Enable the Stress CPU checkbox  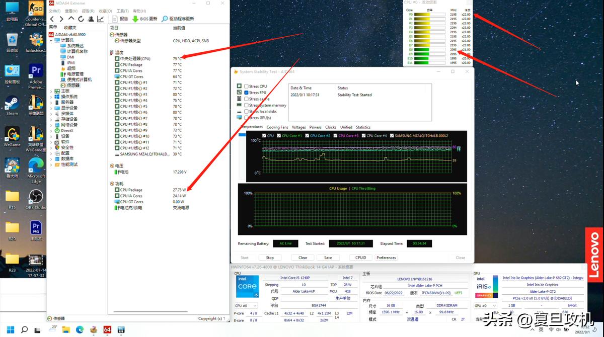[246, 87]
